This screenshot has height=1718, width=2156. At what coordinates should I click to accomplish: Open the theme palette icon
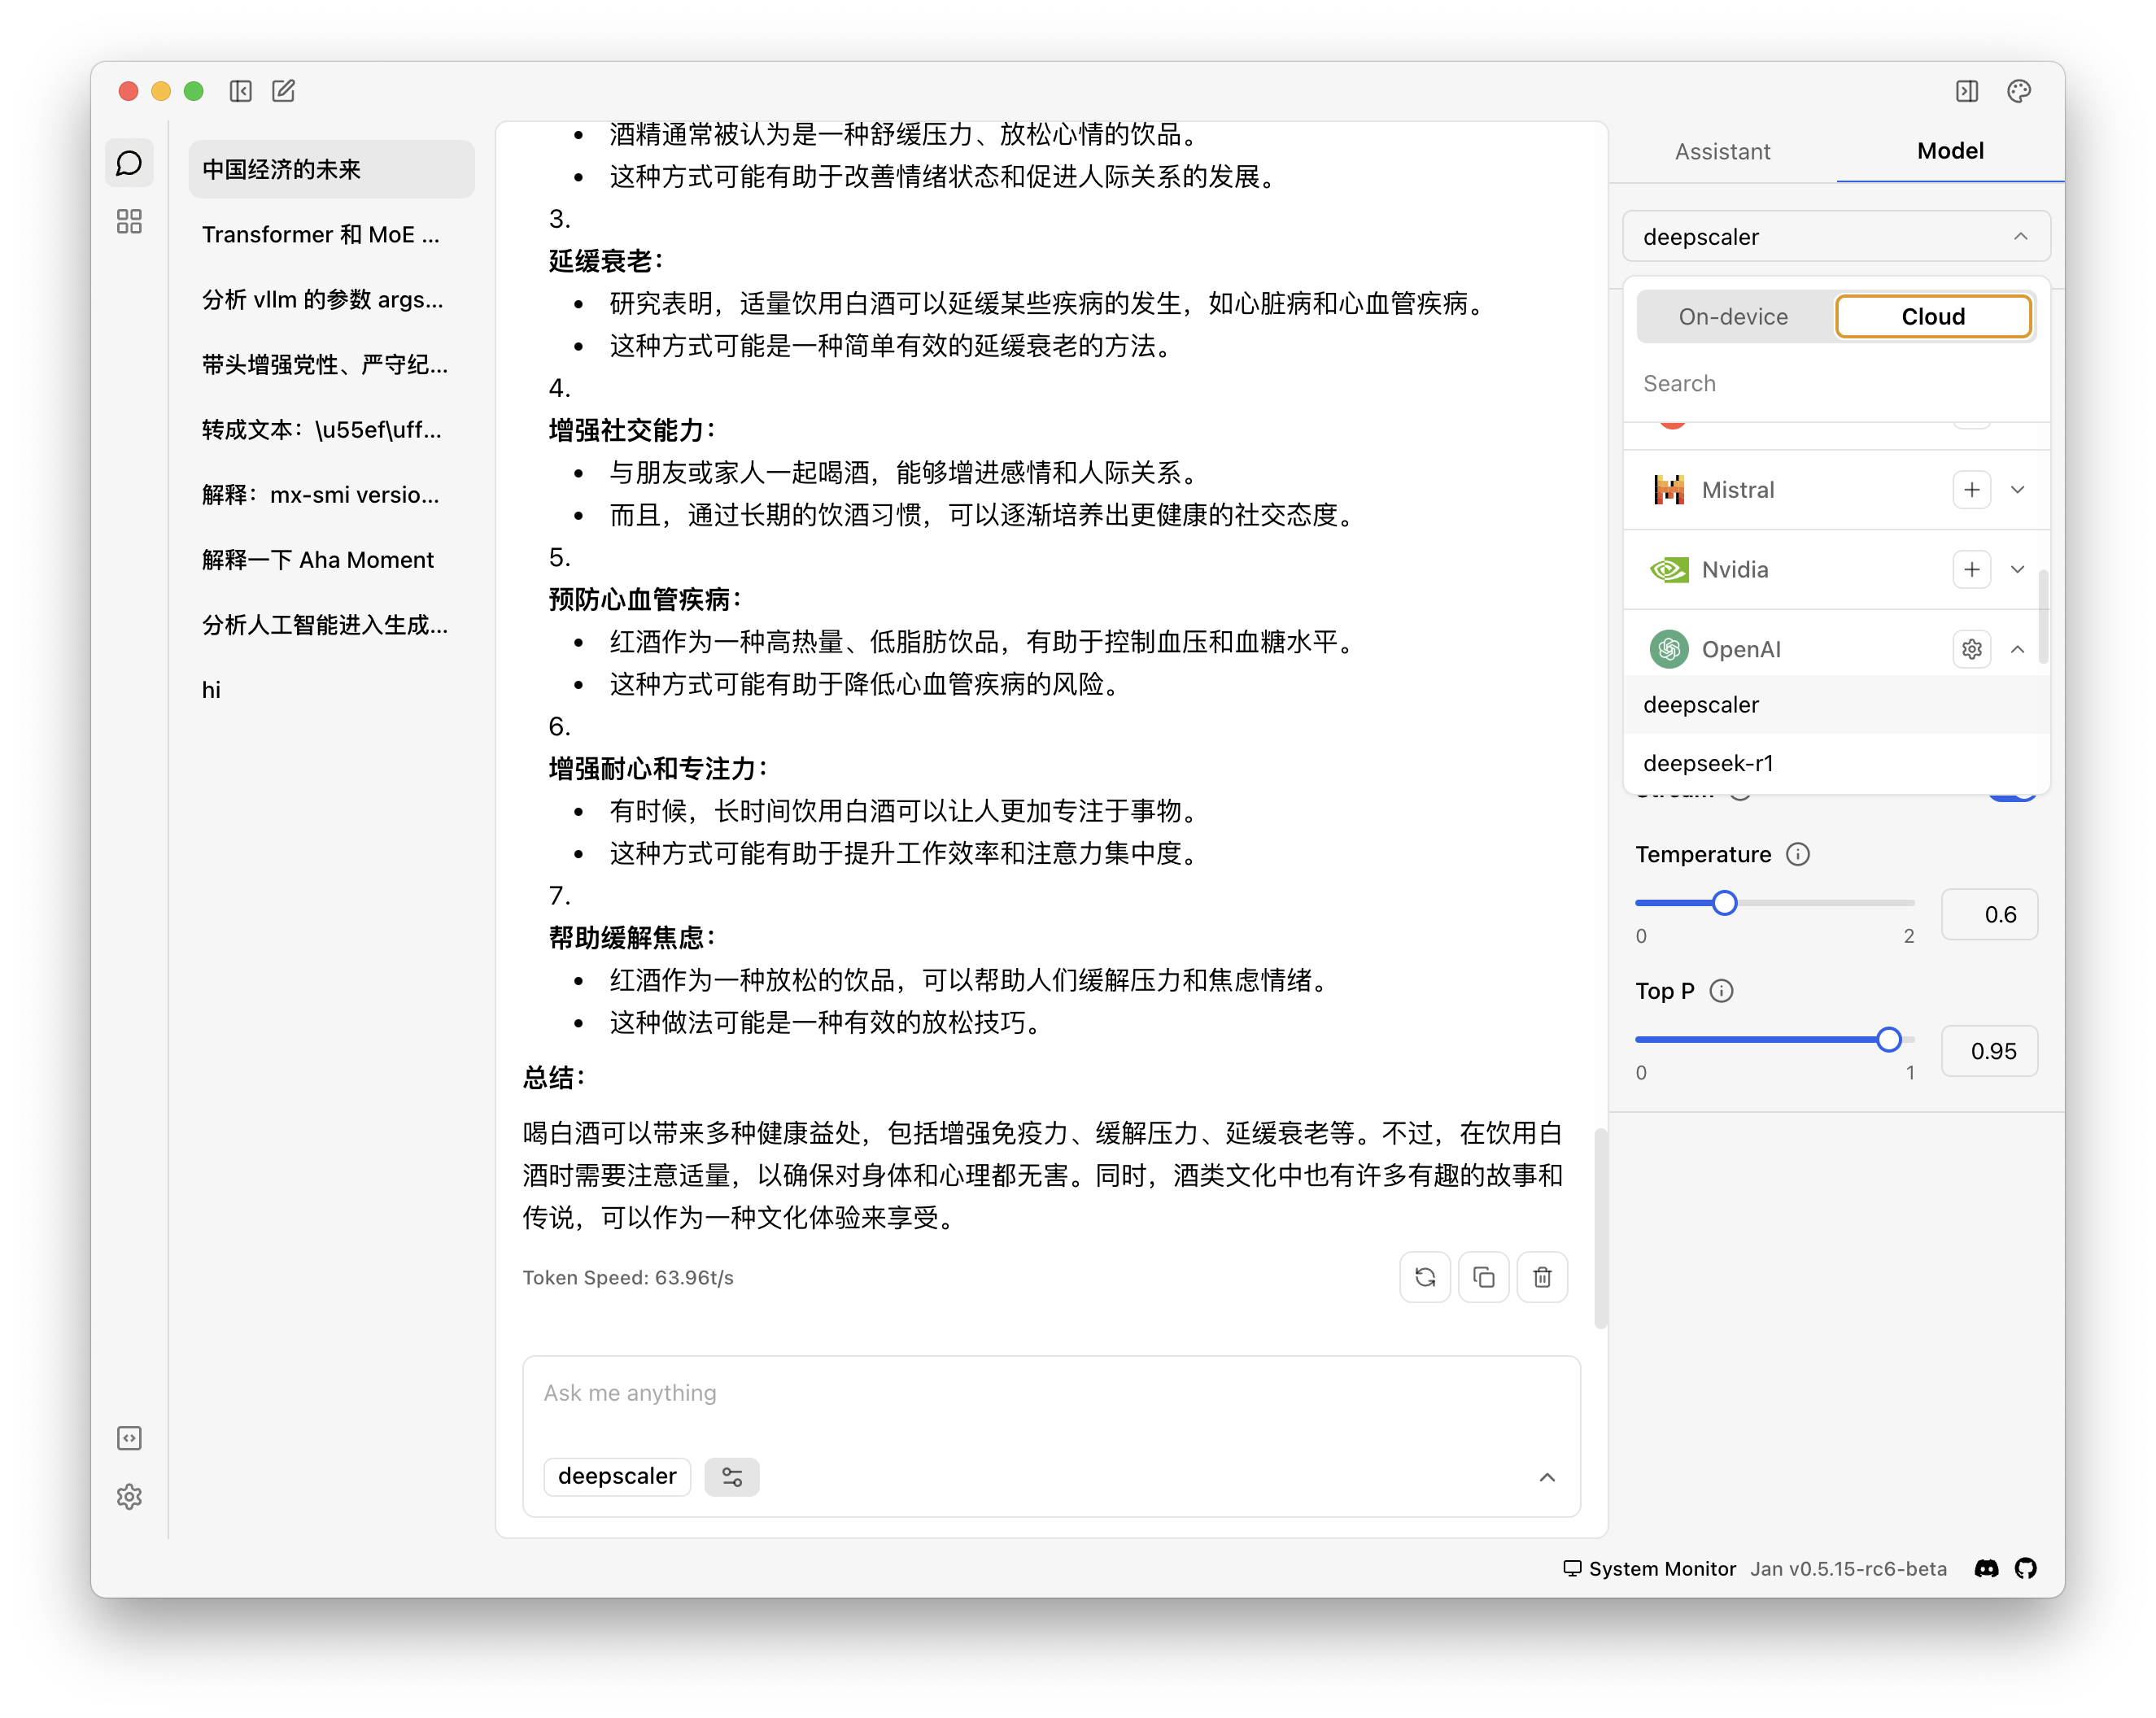(x=2018, y=91)
